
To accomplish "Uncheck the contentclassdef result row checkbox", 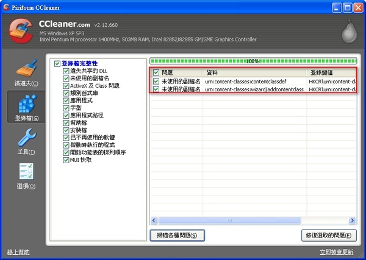I will point(156,82).
